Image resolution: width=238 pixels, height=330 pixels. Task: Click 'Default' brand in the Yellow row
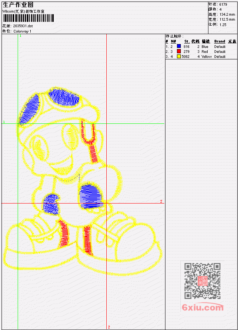pyautogui.click(x=220, y=57)
